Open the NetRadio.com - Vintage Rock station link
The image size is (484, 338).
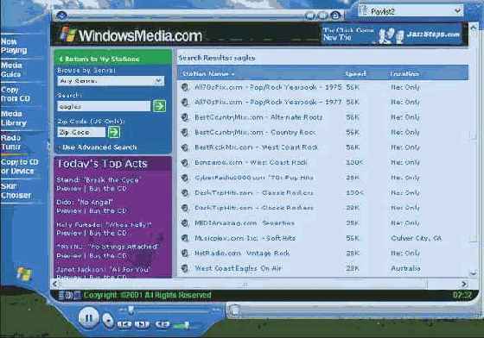coord(242,253)
